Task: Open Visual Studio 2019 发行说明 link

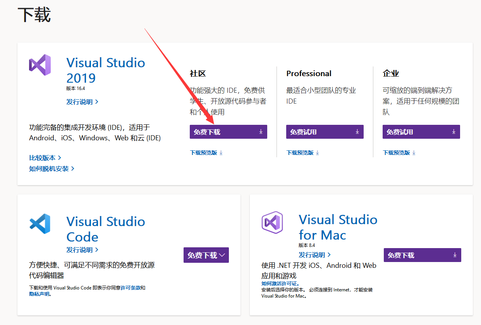Action: (x=82, y=102)
